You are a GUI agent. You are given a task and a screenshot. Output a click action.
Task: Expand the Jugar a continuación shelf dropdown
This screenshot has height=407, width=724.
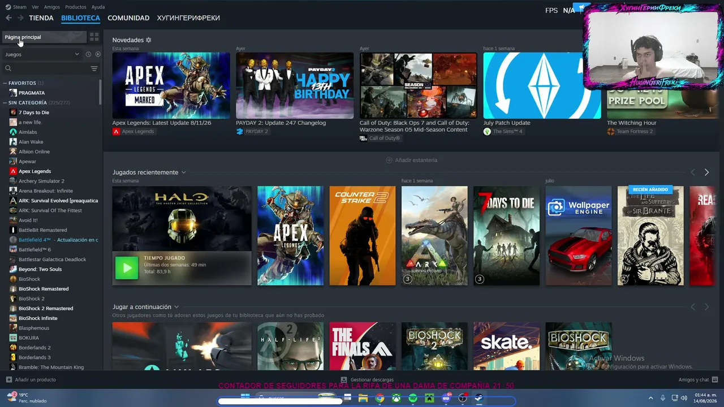[x=176, y=307]
